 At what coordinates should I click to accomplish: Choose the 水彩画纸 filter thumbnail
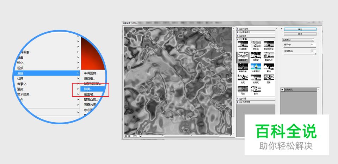(256, 67)
